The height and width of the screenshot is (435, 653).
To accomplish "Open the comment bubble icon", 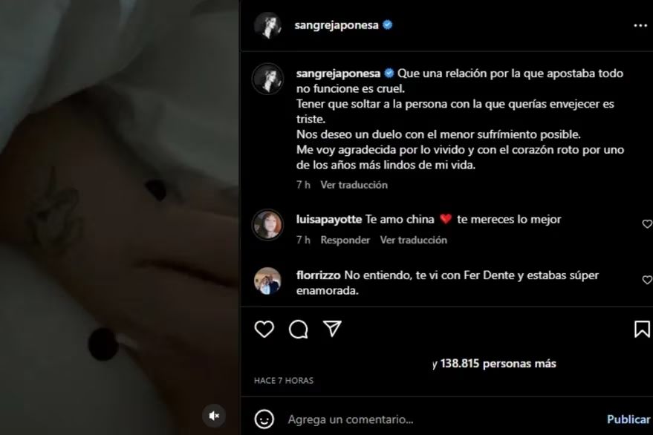I will (298, 330).
